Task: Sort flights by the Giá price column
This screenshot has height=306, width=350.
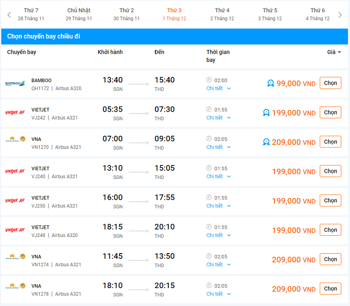Action: coord(334,52)
